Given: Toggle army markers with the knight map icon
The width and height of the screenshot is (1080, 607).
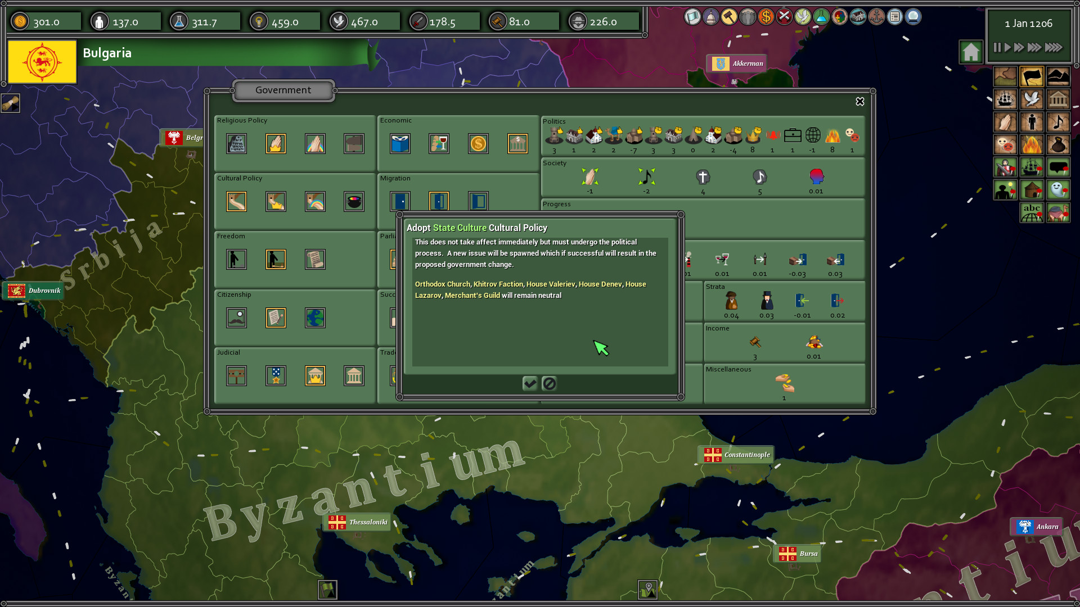Looking at the screenshot, I should [1005, 167].
